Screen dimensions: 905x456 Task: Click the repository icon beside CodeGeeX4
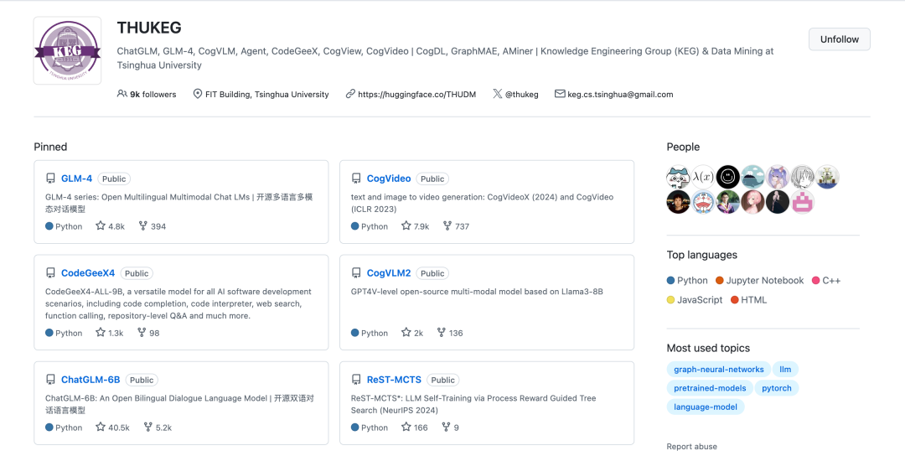tap(50, 273)
